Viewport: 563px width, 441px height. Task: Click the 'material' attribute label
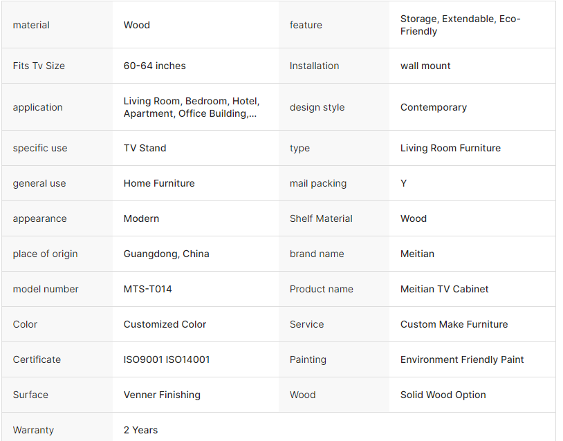pos(31,25)
